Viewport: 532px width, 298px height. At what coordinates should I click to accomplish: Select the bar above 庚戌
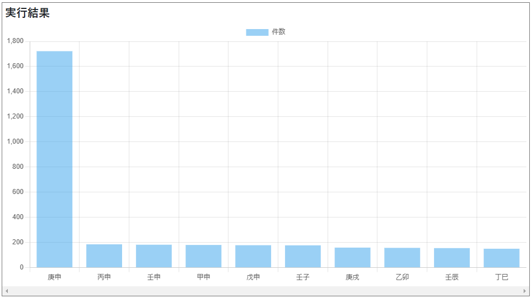tap(352, 258)
